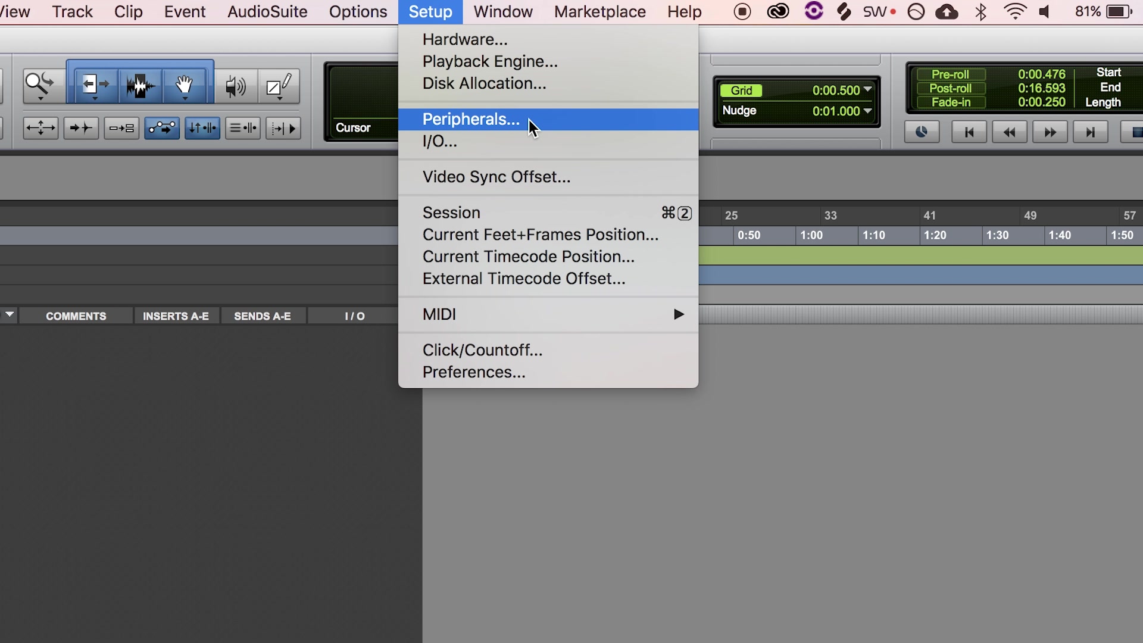Image resolution: width=1143 pixels, height=643 pixels.
Task: Toggle Insertion Follows Playback
Action: (x=283, y=128)
